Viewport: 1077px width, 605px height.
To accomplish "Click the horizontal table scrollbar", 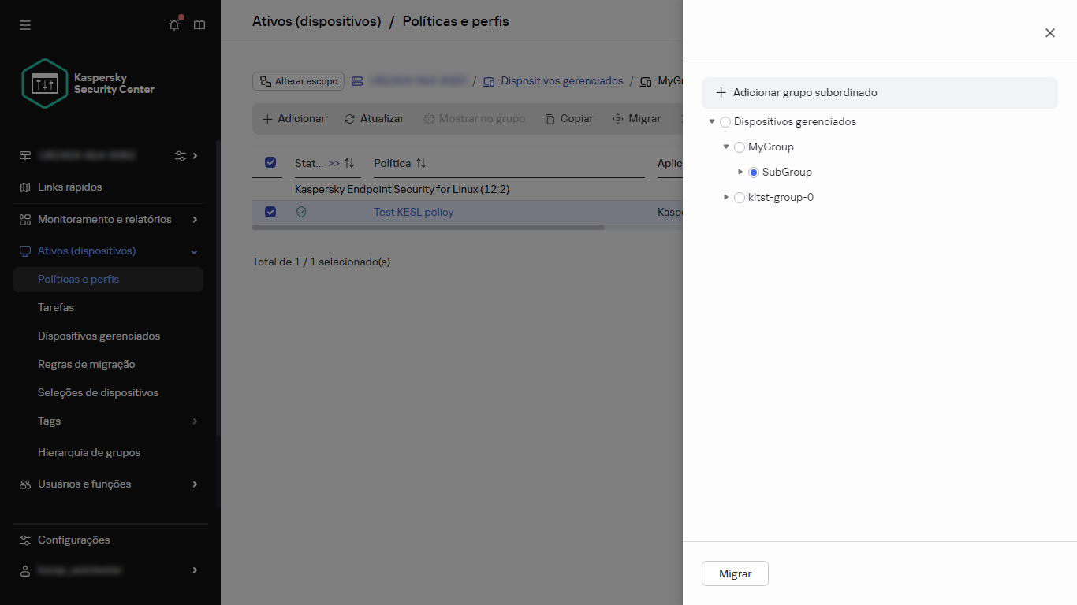I will point(428,228).
